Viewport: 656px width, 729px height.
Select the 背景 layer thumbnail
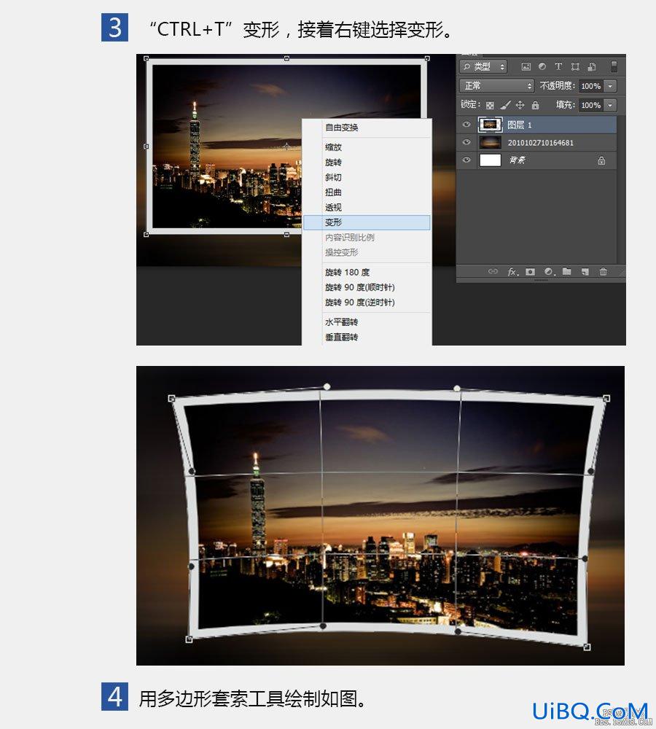click(x=490, y=160)
